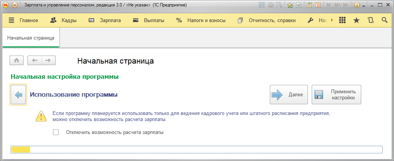Screen dimensions: 394x161
Task: Click the Использование программы heading
Action: [x=74, y=95]
